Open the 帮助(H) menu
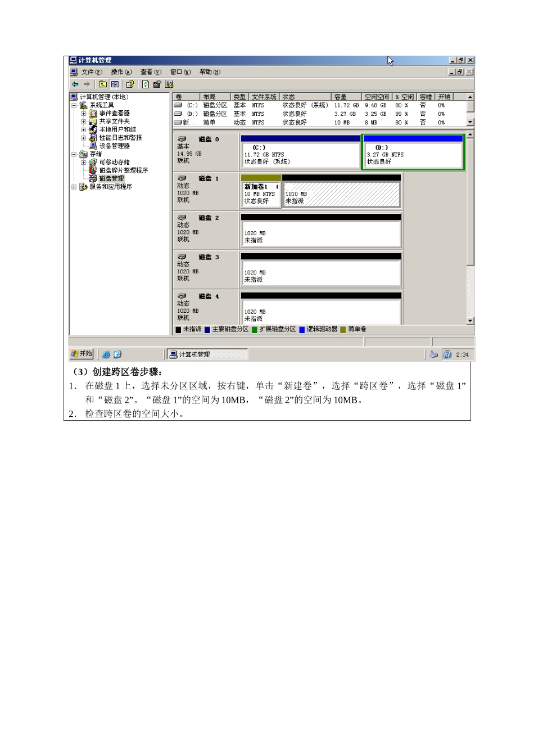This screenshot has width=534, height=756. [x=210, y=72]
